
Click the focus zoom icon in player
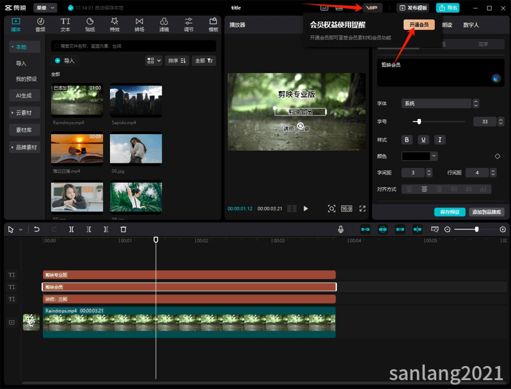coord(331,209)
